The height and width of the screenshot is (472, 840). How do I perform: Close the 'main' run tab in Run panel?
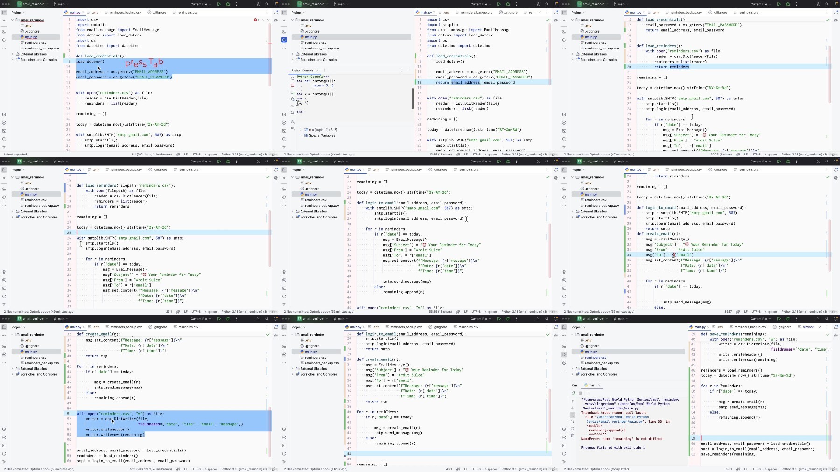click(x=599, y=385)
